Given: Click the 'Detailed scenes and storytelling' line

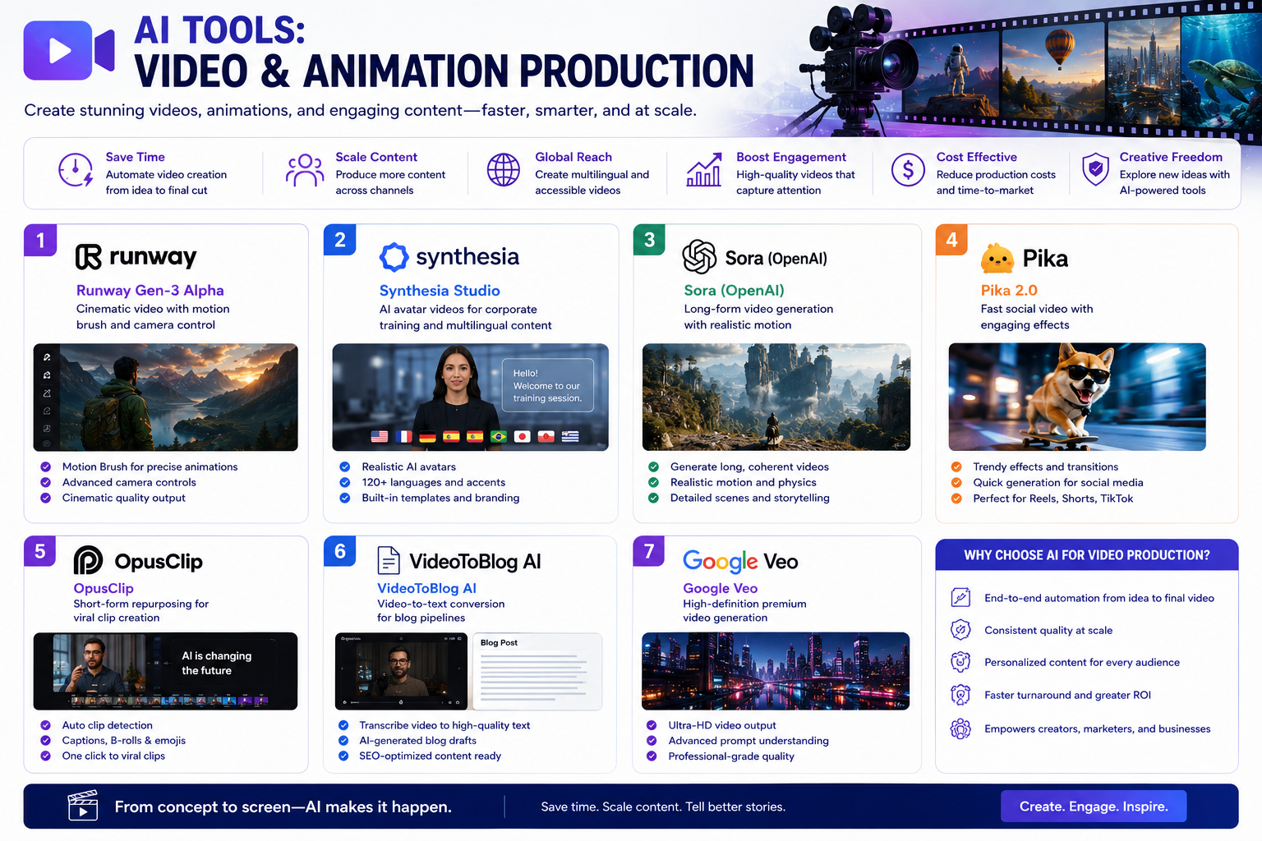Looking at the screenshot, I should (749, 498).
